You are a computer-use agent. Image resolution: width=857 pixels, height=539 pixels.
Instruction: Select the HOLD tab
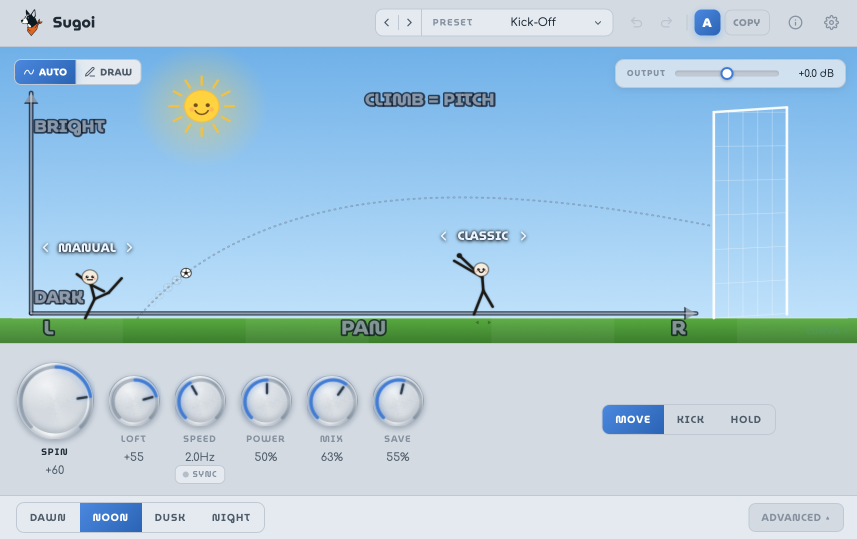[745, 419]
